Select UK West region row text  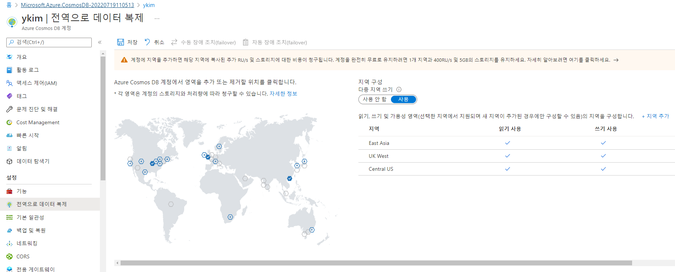[378, 156]
